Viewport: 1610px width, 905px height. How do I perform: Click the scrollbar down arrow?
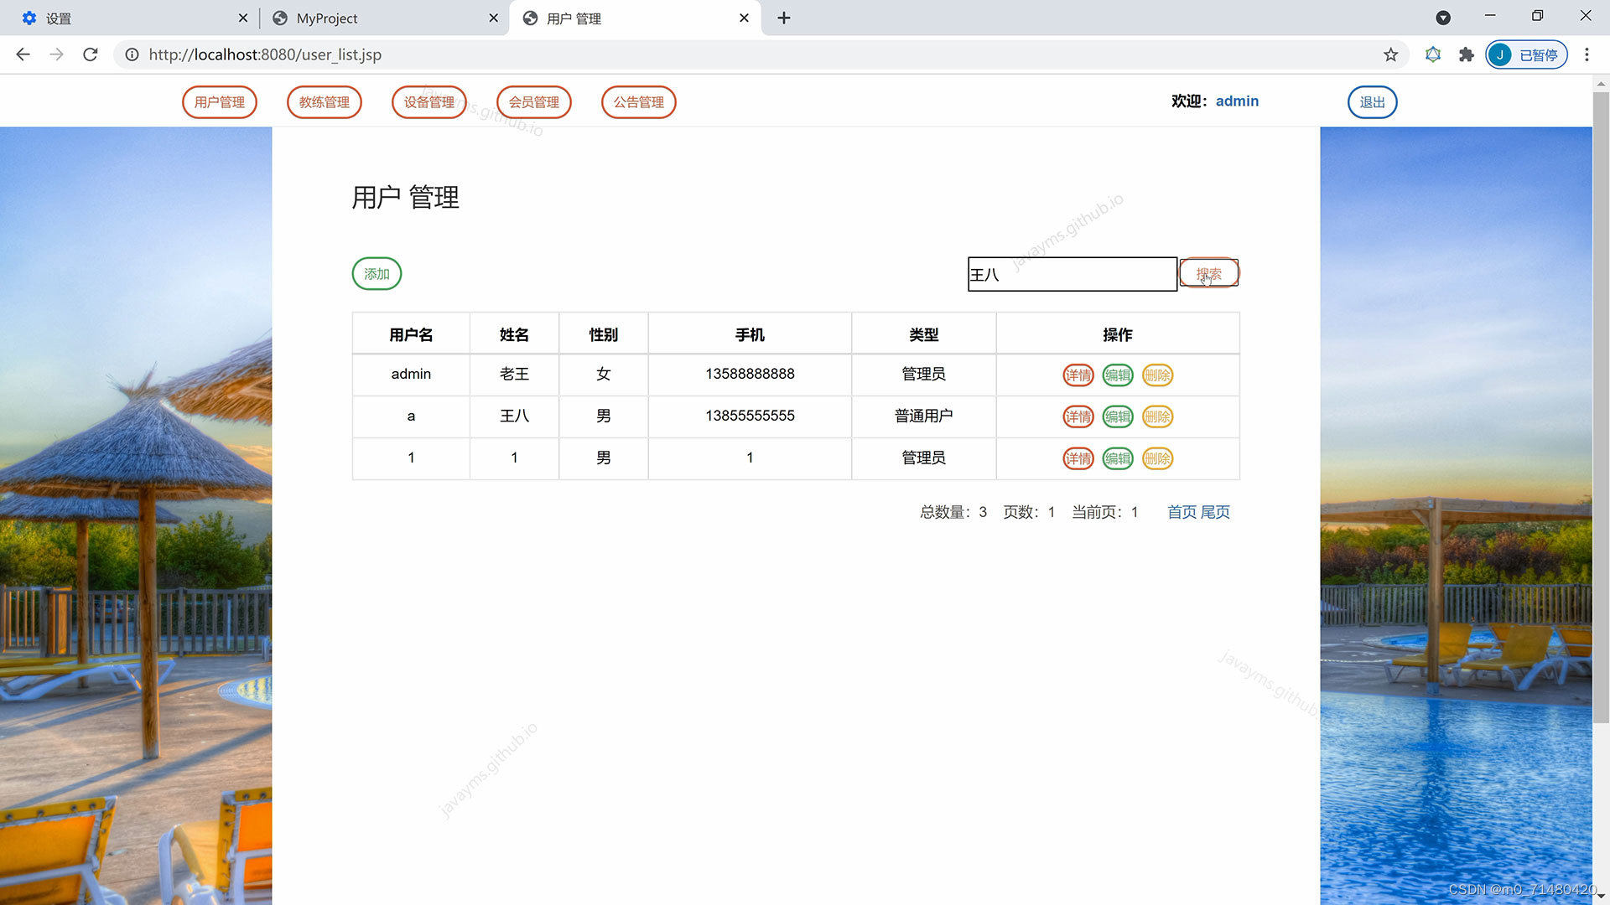[x=1601, y=897]
